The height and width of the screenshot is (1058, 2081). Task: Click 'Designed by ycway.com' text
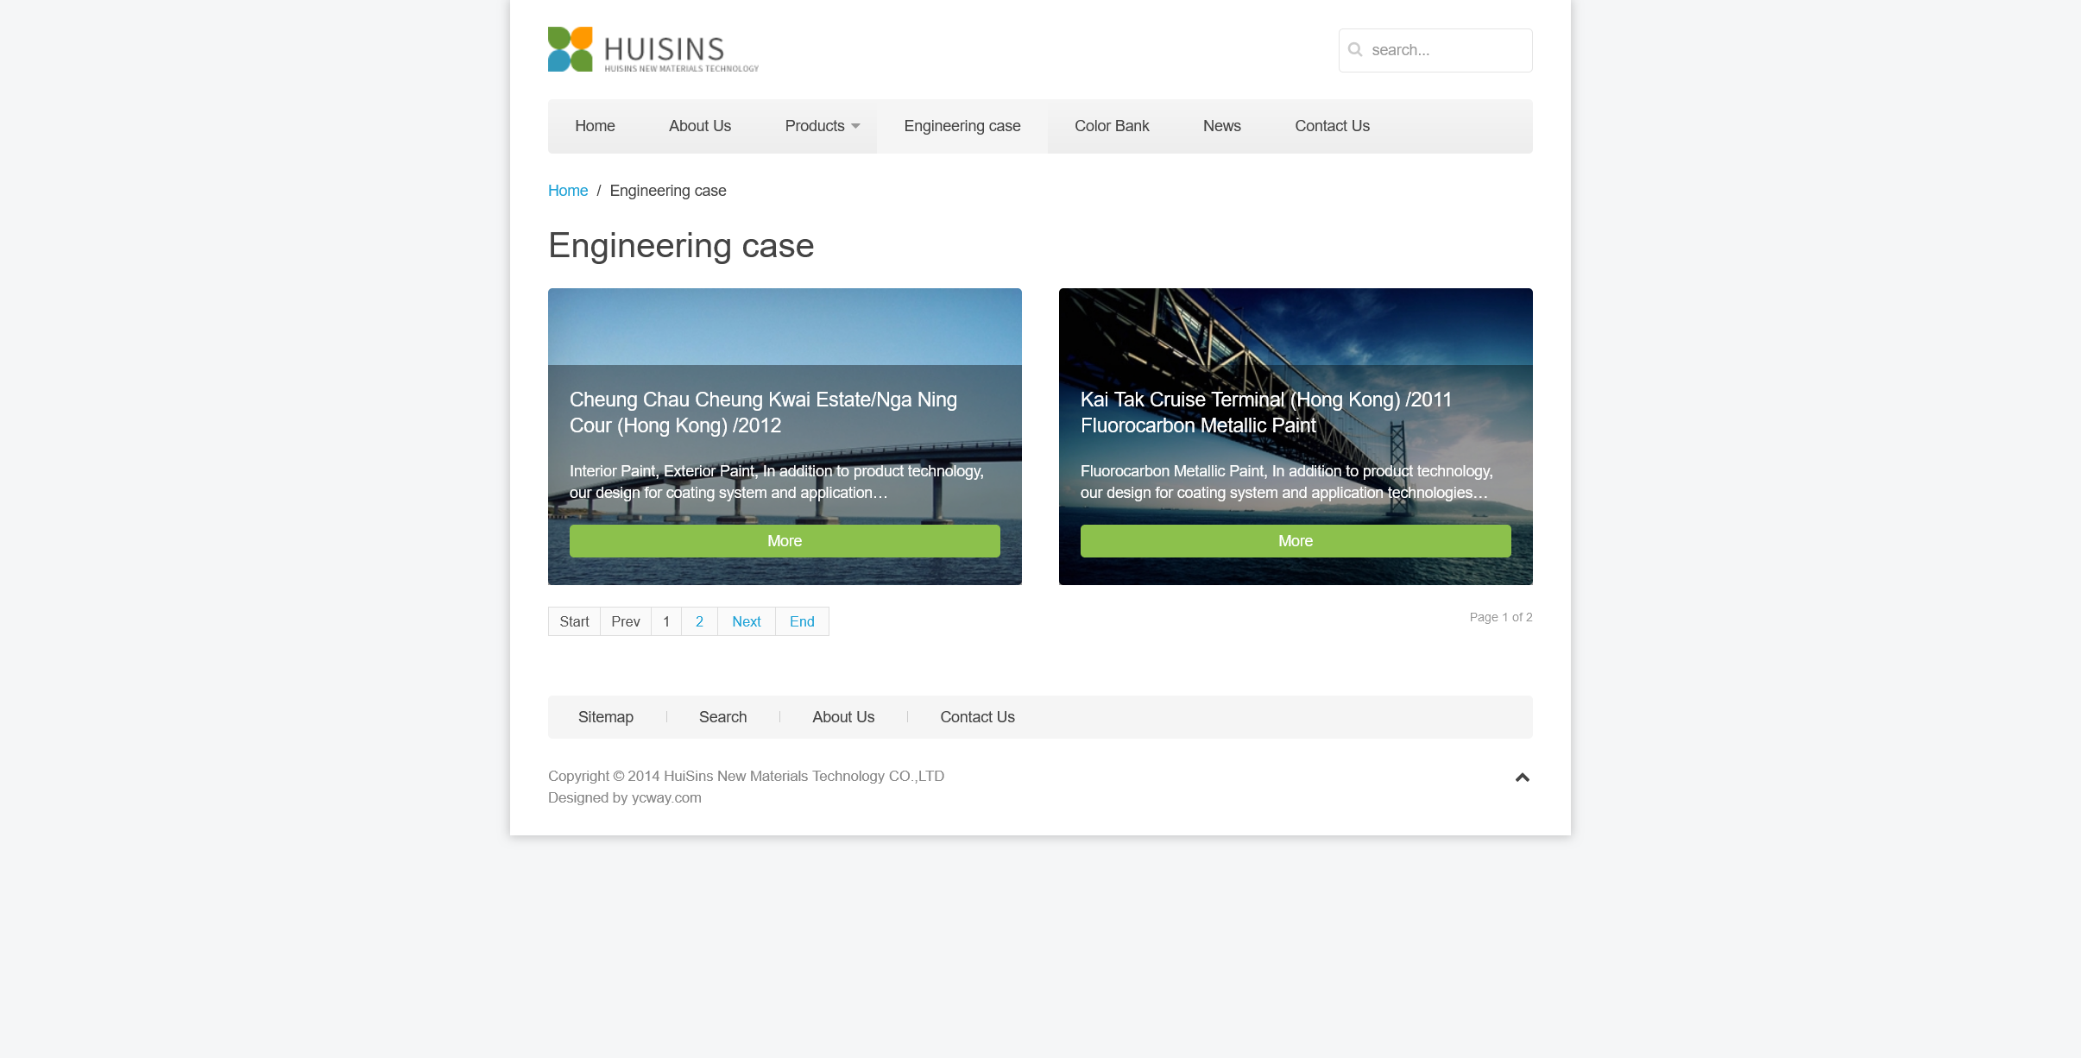tap(625, 798)
